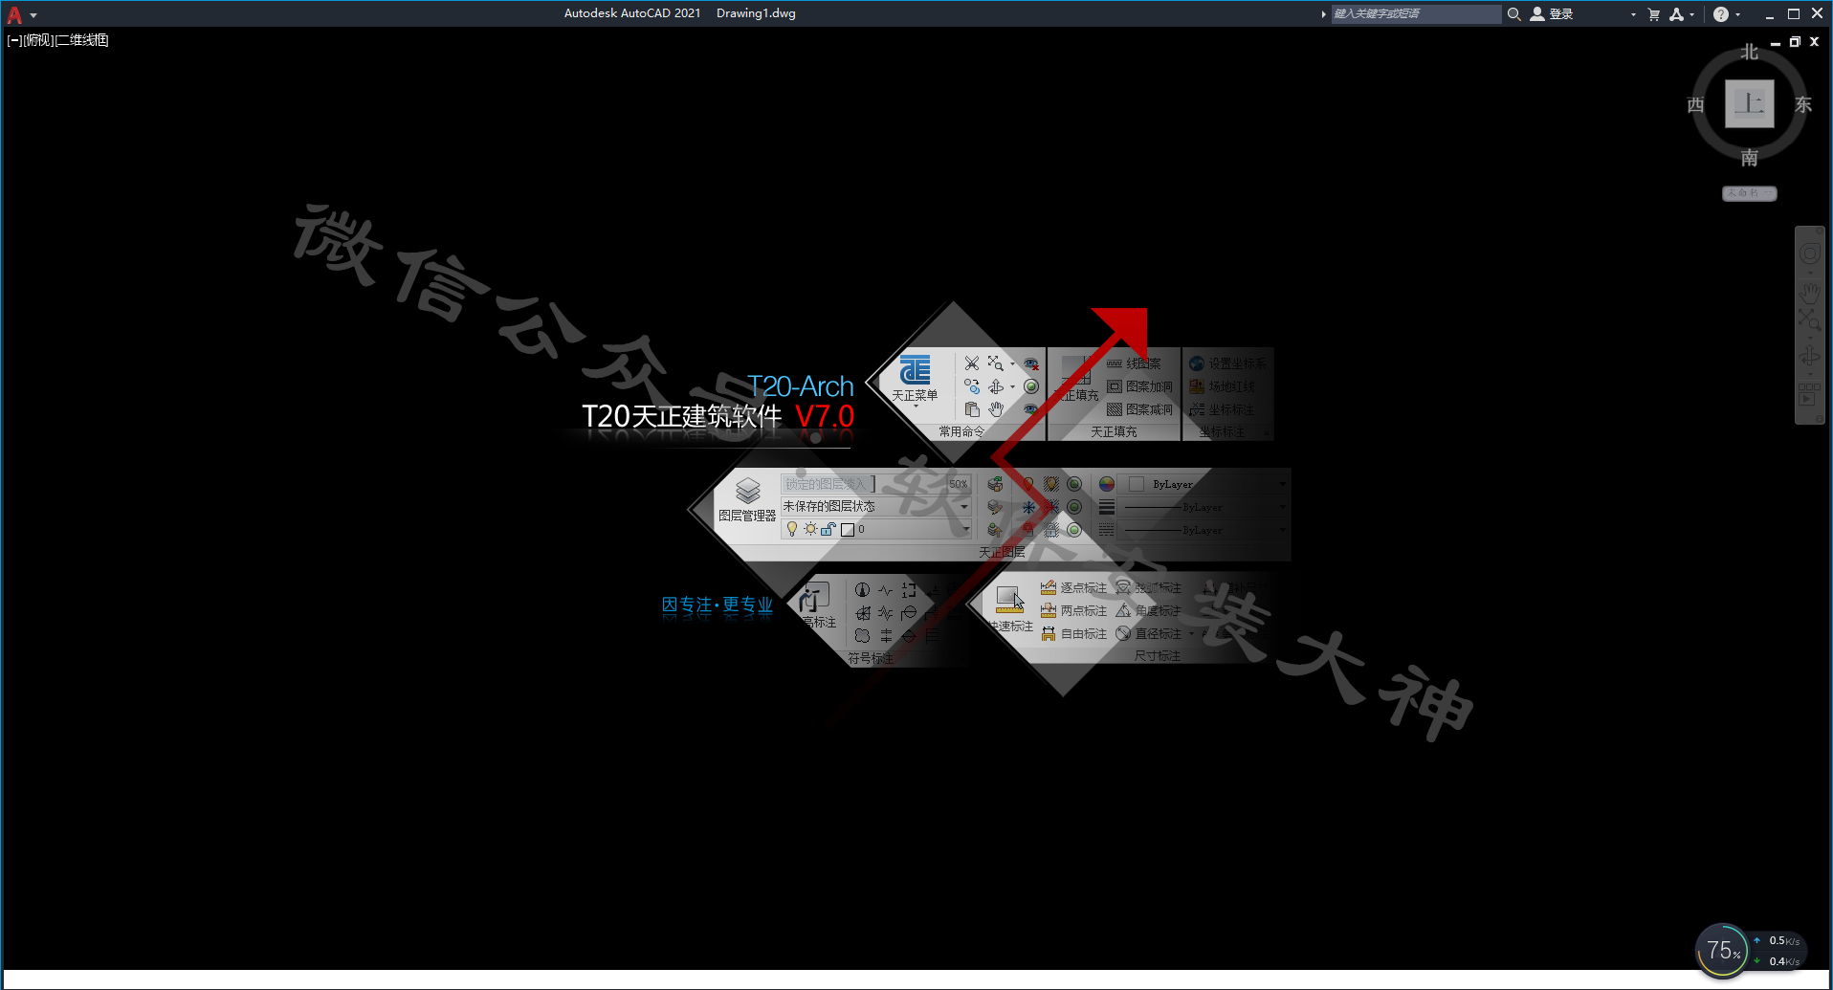The image size is (1833, 990).
Task: Open the [俯视] view controls menu
Action: 38,40
